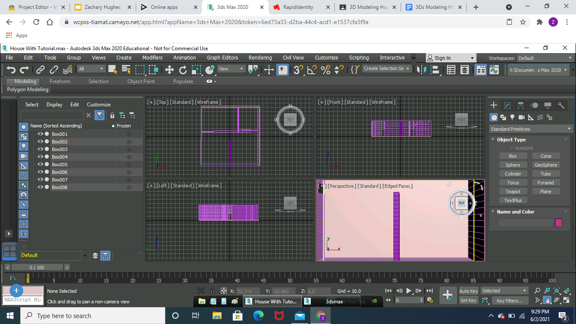Switch to Cameras creation category
The width and height of the screenshot is (576, 324).
click(x=522, y=117)
